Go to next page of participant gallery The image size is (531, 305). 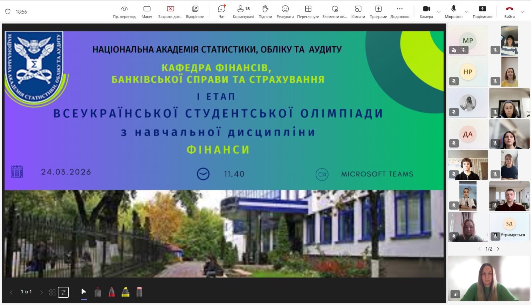(498, 249)
